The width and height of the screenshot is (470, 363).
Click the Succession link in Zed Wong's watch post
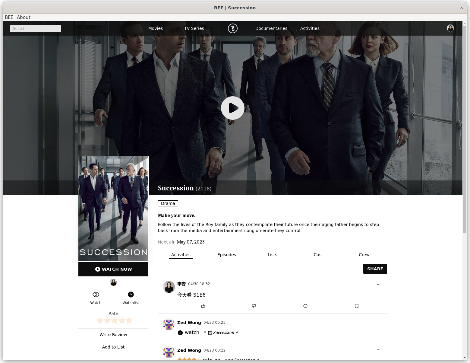pyautogui.click(x=224, y=333)
